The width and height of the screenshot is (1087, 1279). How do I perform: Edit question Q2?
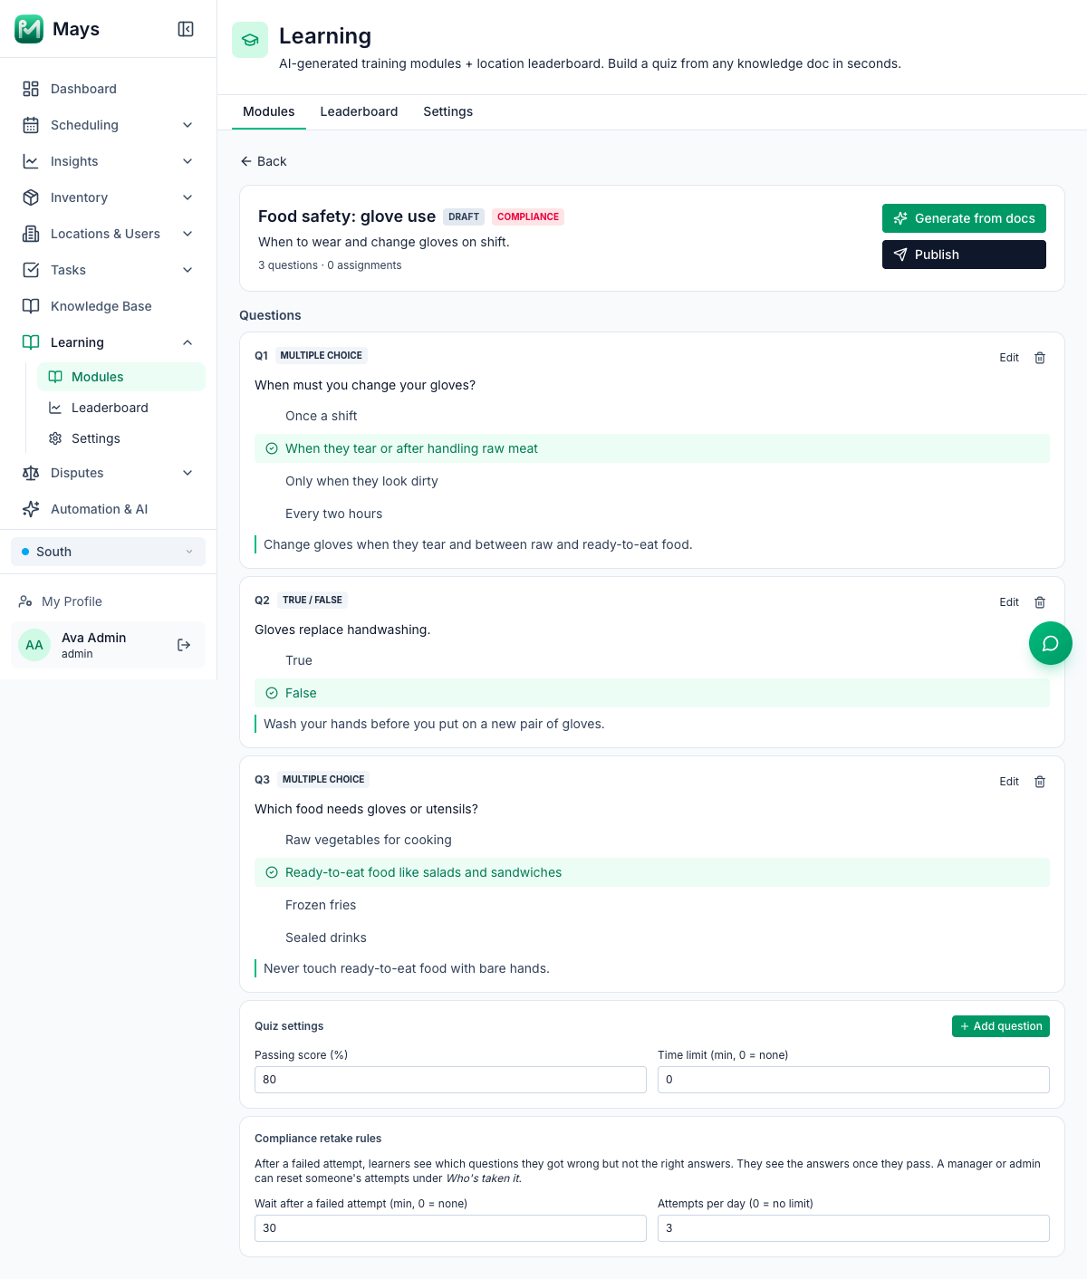click(1009, 602)
